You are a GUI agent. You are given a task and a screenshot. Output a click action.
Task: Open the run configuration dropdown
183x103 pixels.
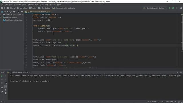point(154,8)
